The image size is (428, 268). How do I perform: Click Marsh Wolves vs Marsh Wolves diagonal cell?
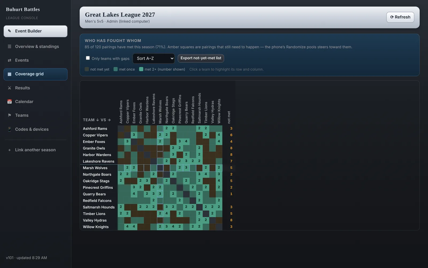160,168
